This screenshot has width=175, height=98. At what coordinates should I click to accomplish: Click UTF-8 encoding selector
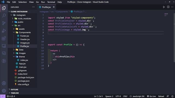[118, 96]
